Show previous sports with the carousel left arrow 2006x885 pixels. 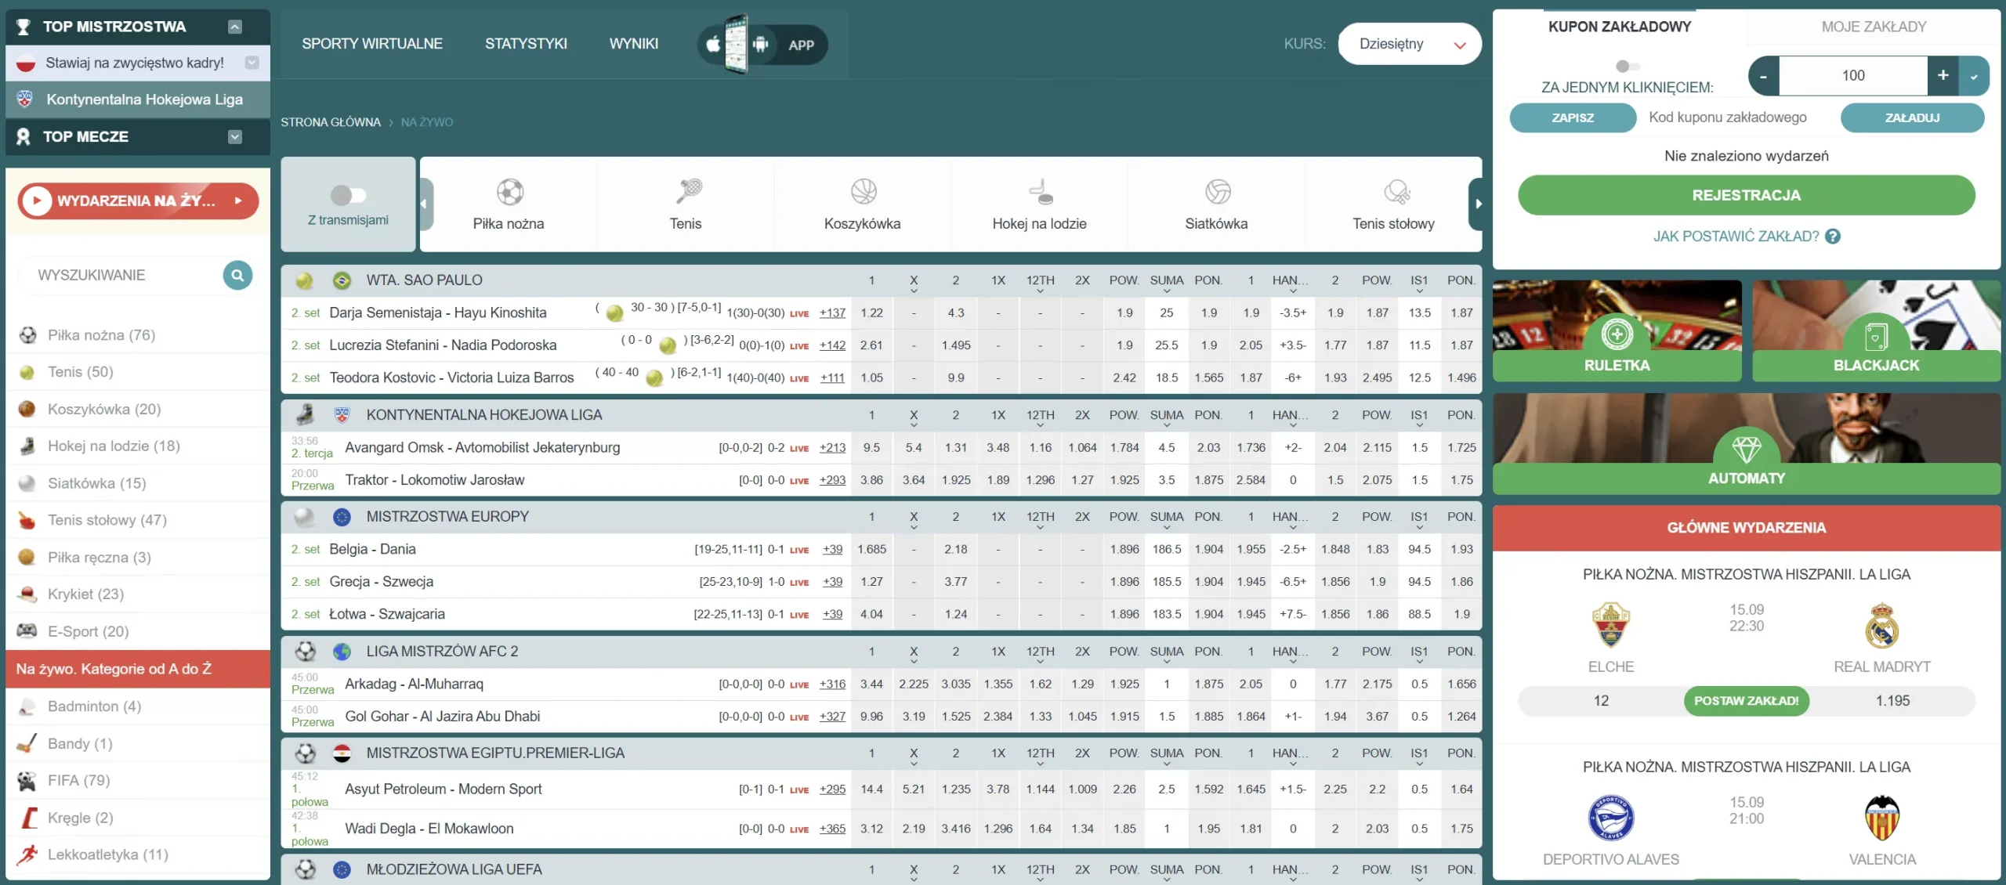coord(425,204)
